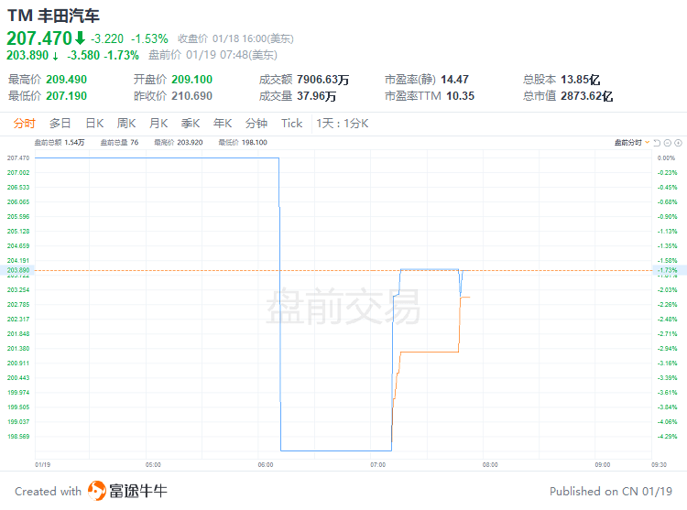
Task: Click the 总股本 13.85亿 value
Action: [580, 80]
